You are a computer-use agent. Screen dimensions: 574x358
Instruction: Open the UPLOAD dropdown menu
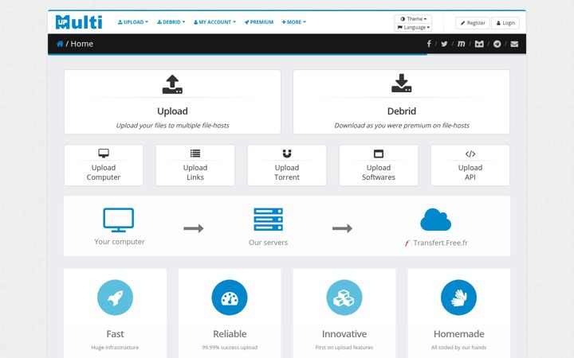[x=133, y=22]
